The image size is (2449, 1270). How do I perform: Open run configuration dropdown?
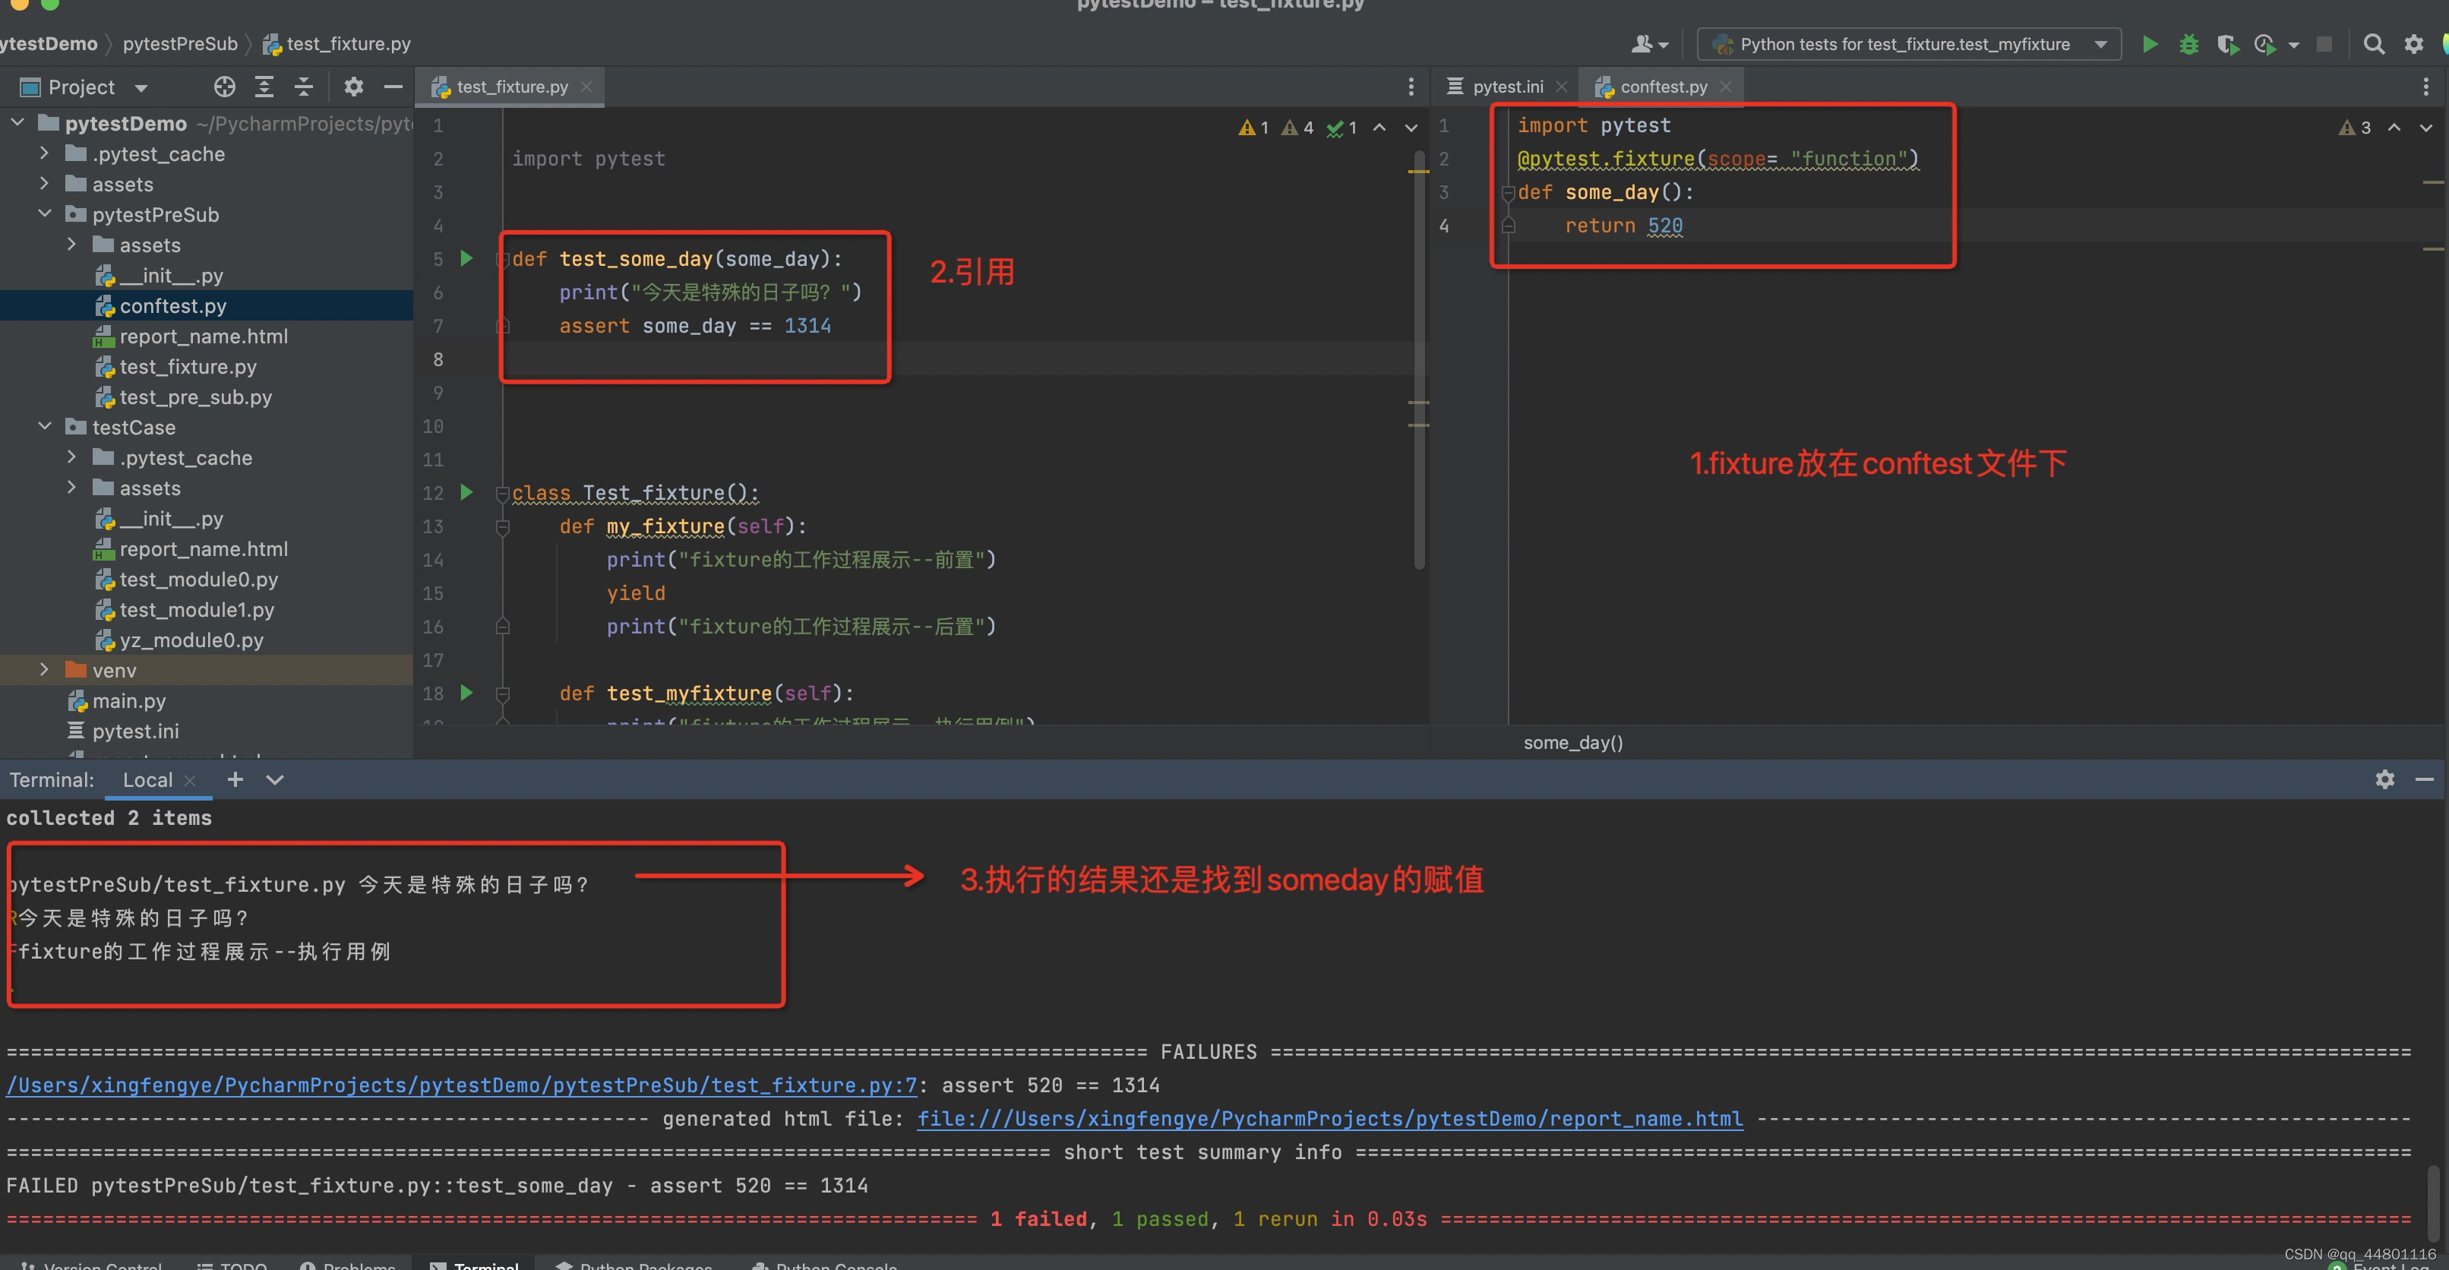coord(2101,44)
